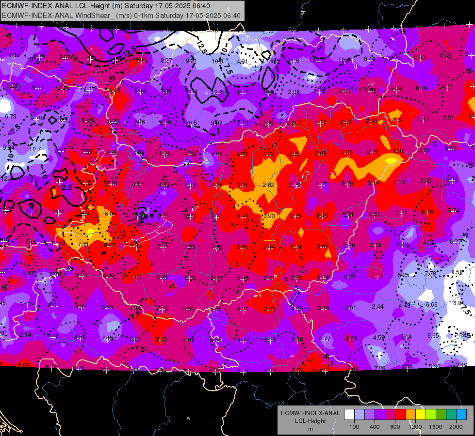
Task: Click the legend scale label 1600
Action: tap(436, 427)
